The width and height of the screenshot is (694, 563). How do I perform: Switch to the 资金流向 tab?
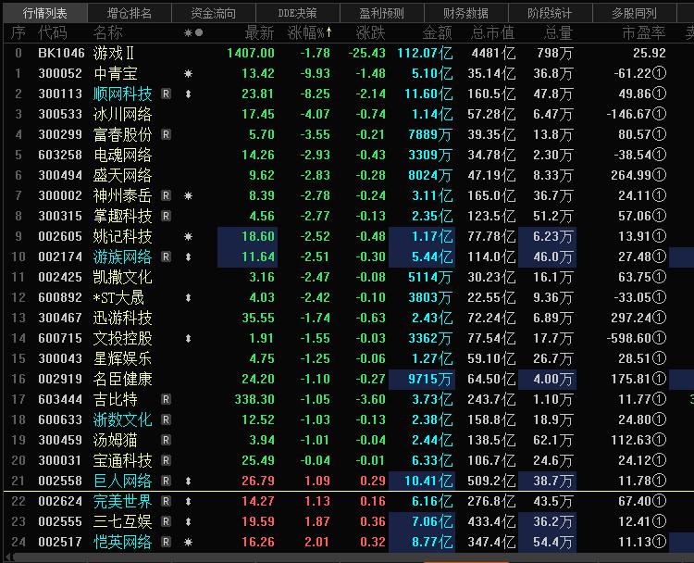coord(214,13)
